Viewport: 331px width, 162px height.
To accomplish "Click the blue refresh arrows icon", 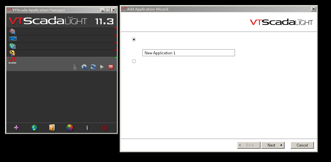I will 93,67.
